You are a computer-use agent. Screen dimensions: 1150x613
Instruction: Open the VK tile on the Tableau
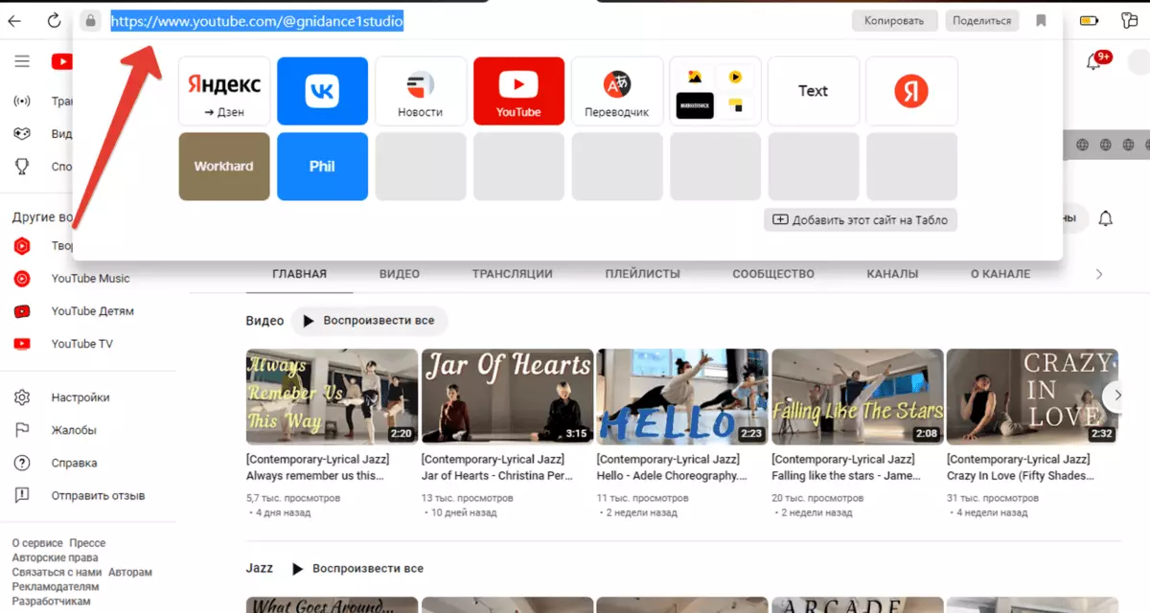(322, 91)
